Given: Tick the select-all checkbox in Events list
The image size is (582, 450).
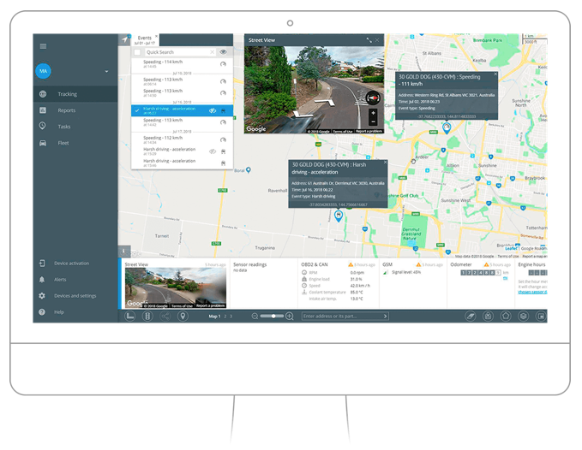Looking at the screenshot, I should coord(138,52).
